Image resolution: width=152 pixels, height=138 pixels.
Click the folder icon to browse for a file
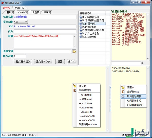[74, 51]
